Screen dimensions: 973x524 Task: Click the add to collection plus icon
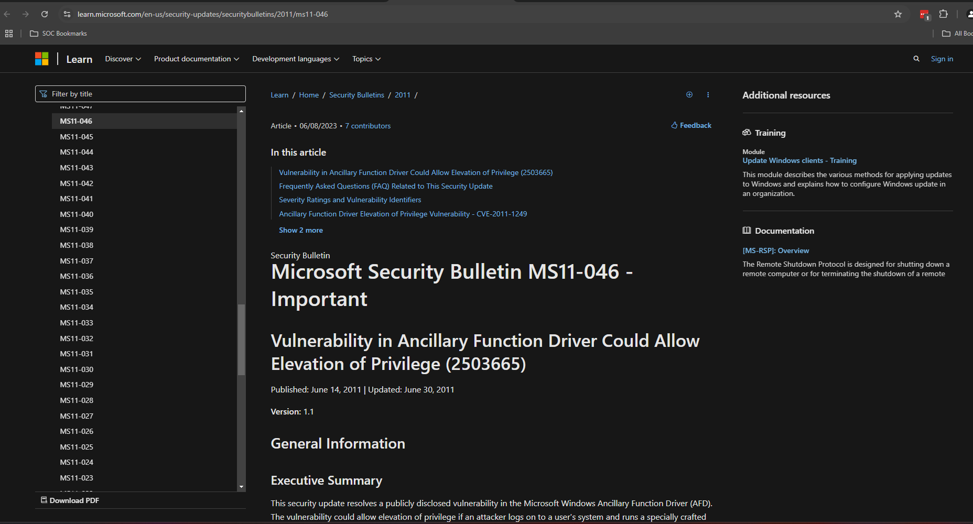(x=689, y=95)
